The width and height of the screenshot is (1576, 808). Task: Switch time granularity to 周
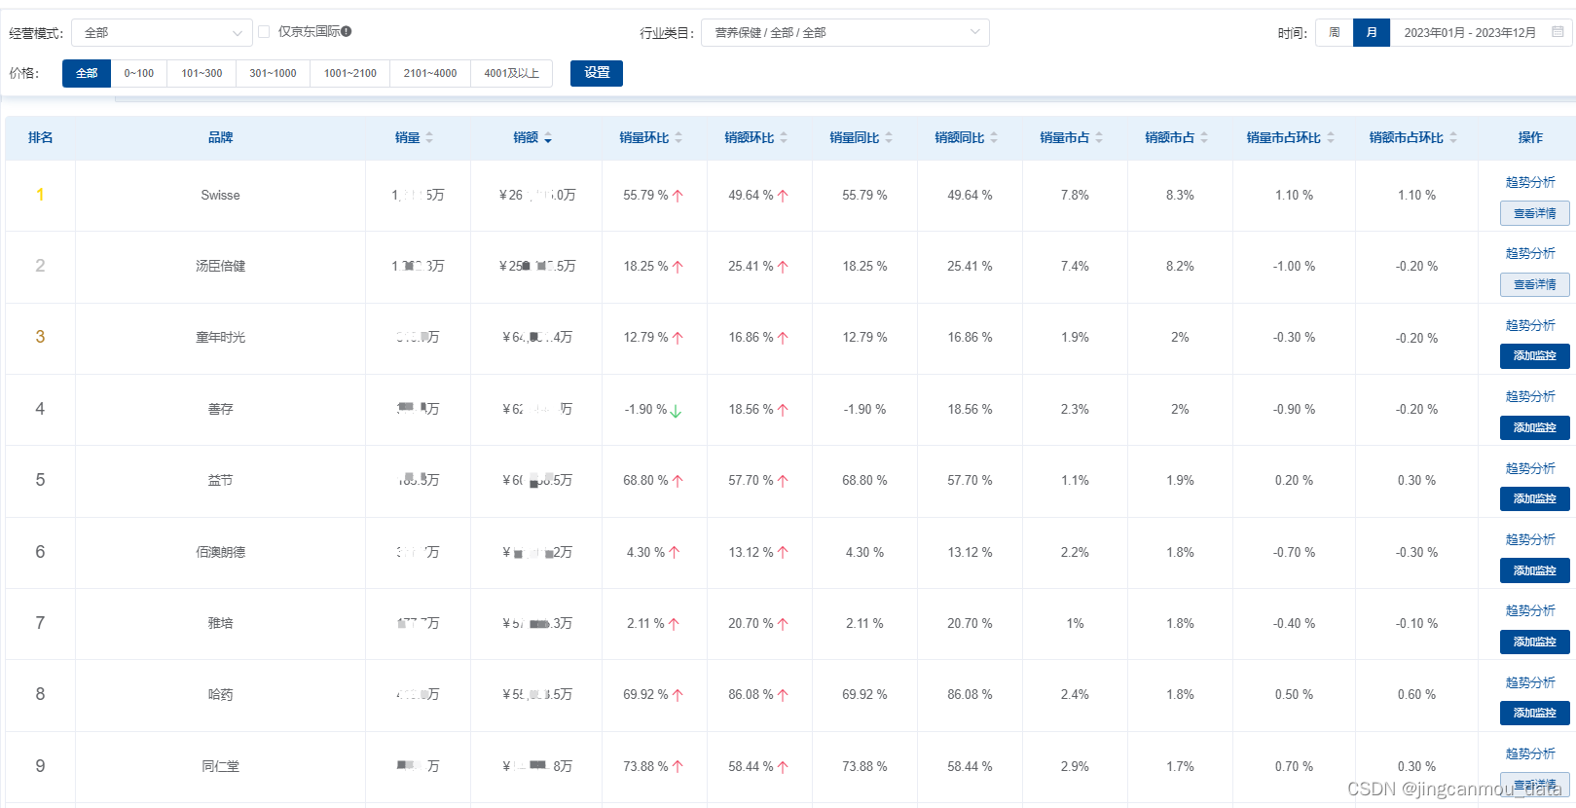click(1335, 33)
